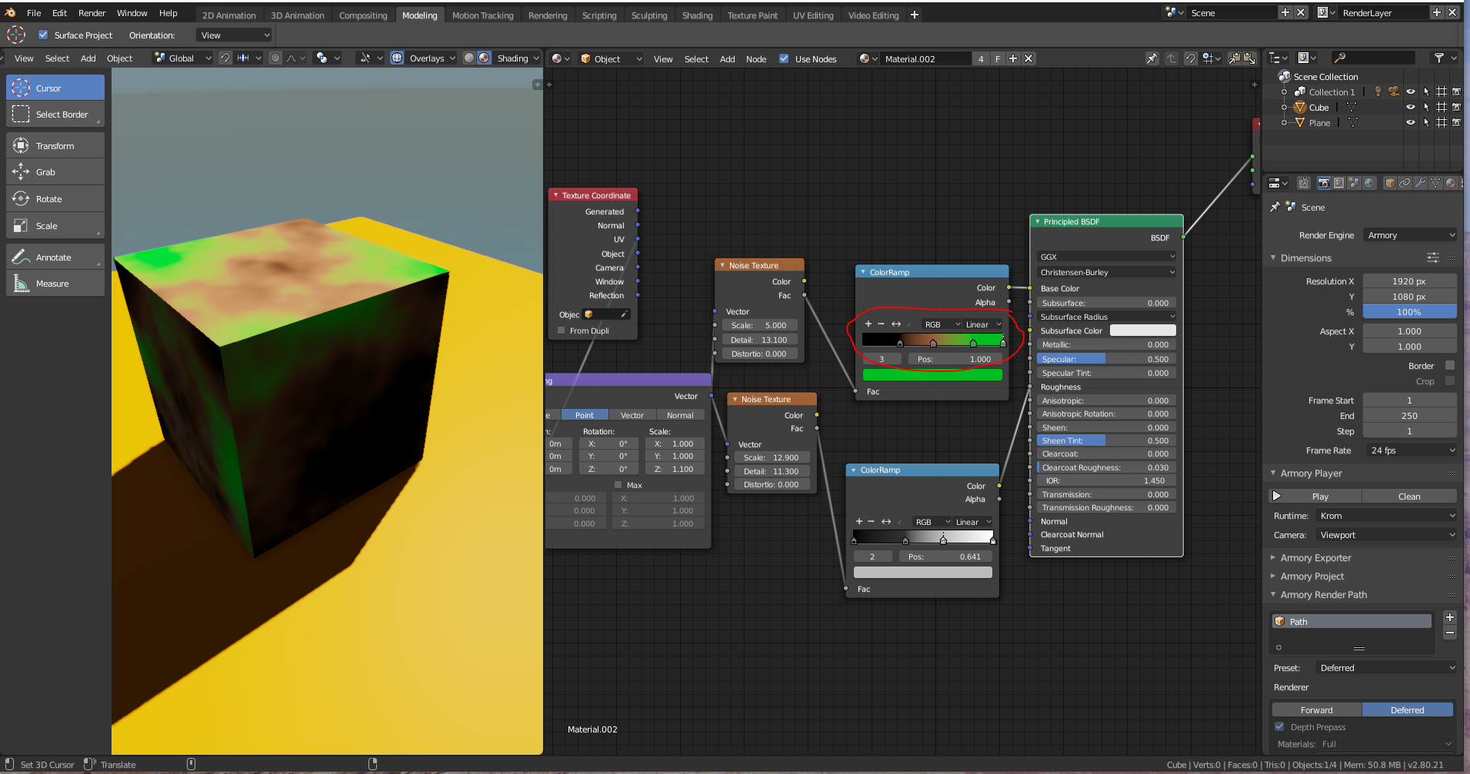Click the Specular slider
The height and width of the screenshot is (774, 1470).
tap(1106, 359)
